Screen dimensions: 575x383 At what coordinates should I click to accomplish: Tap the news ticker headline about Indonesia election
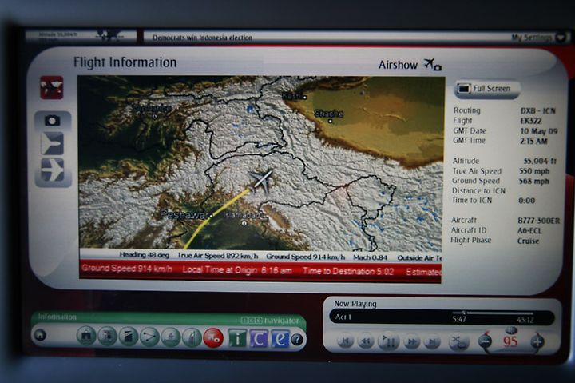click(202, 38)
